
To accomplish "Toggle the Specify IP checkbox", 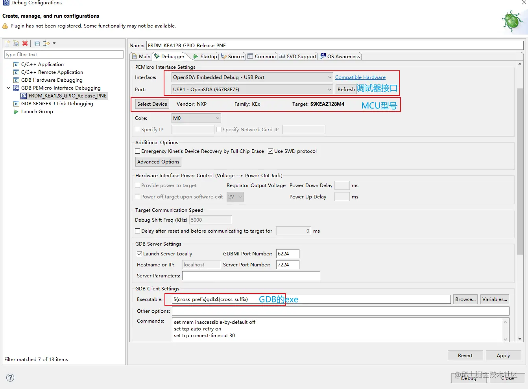I will (138, 130).
